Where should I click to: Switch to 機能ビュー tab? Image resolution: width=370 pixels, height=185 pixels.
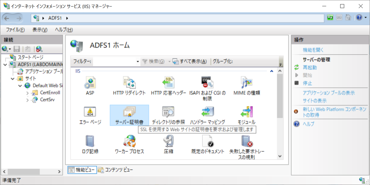82,170
